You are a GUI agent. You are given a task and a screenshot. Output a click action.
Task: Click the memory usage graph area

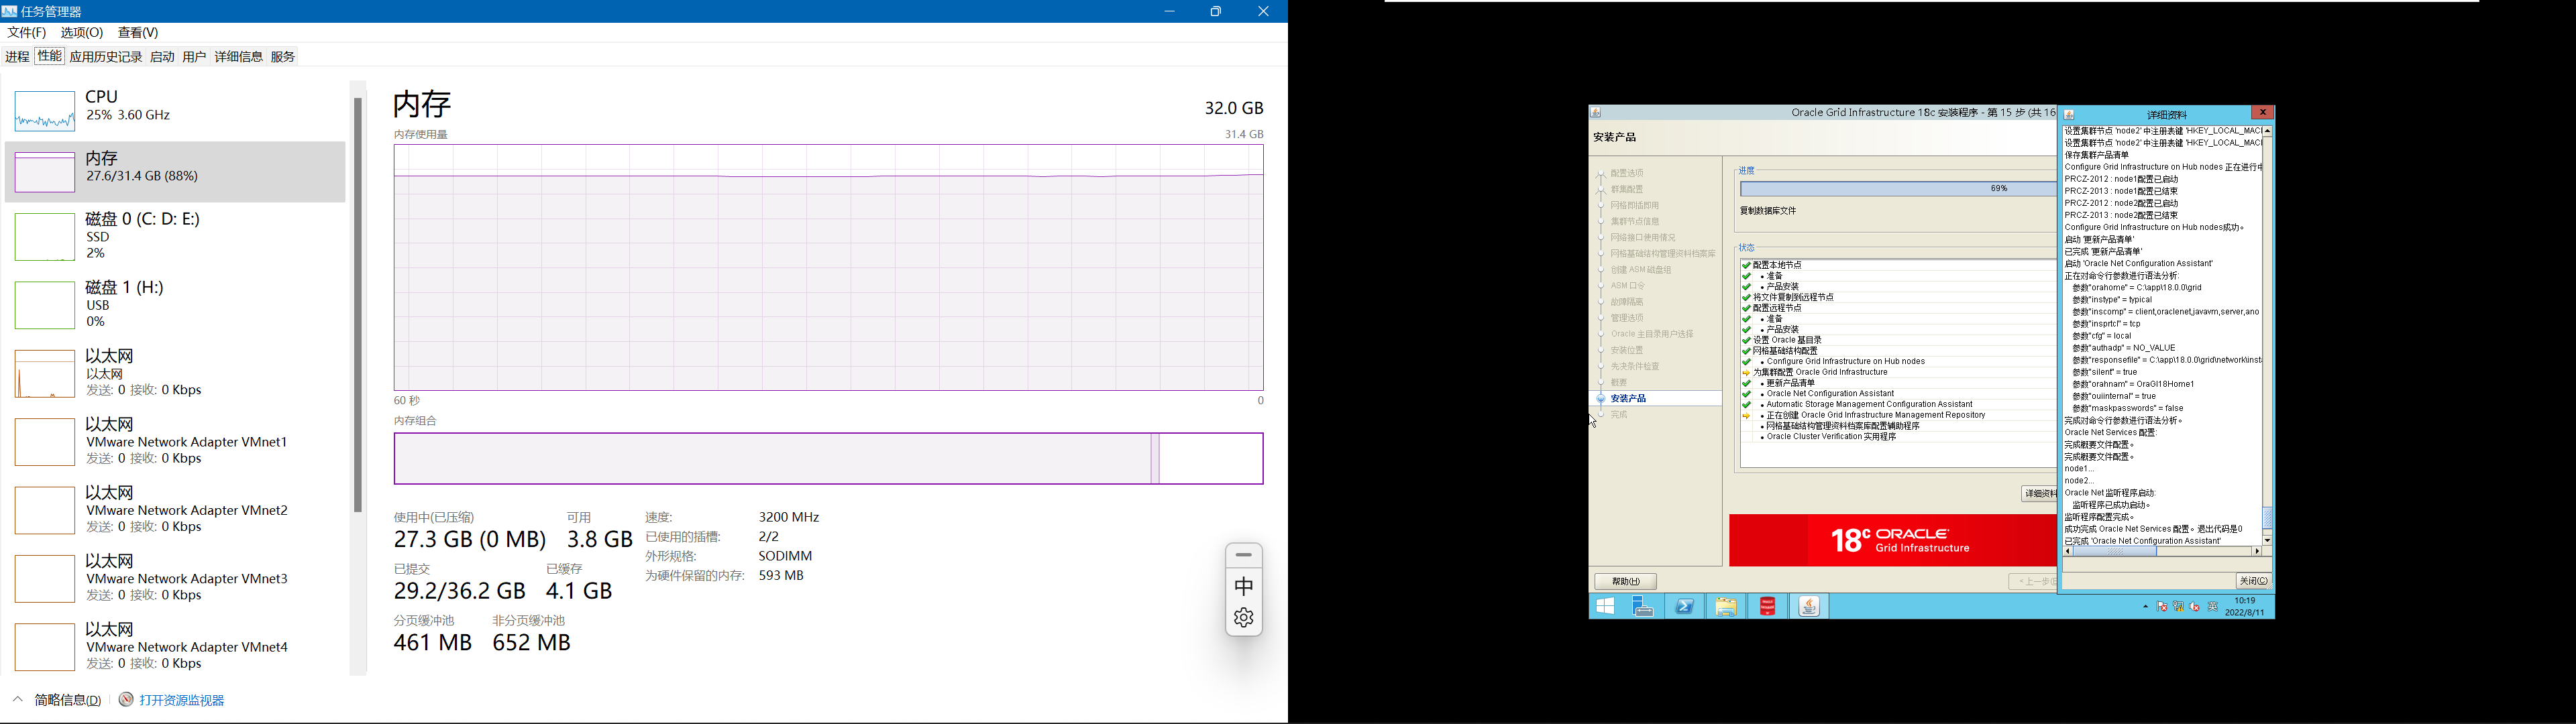click(x=829, y=268)
